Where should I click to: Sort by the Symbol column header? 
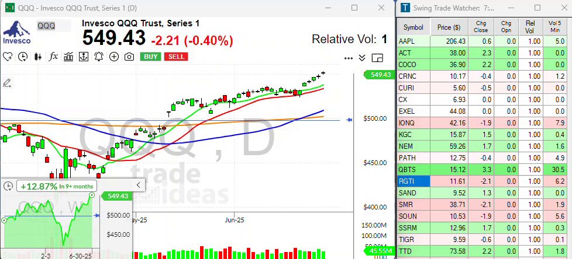pyautogui.click(x=414, y=27)
